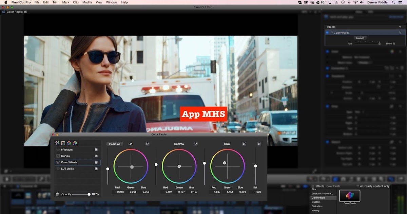Viewport: 407px width, 214px height.
Task: Click the Launch button for ColorFinale
Action: pyautogui.click(x=360, y=38)
